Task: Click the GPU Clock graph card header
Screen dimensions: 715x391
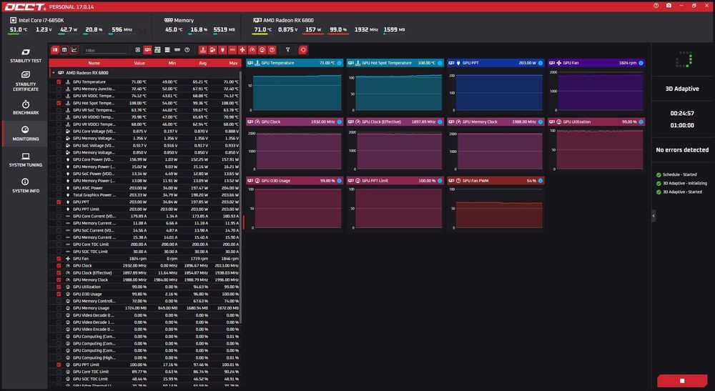Action: coord(294,122)
